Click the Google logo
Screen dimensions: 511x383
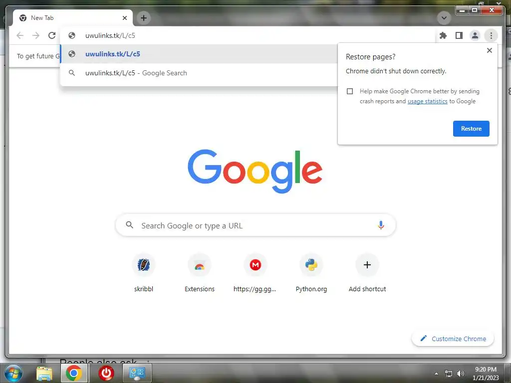point(255,171)
